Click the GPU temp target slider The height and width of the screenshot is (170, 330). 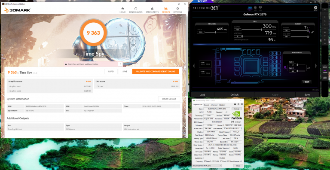point(299,37)
